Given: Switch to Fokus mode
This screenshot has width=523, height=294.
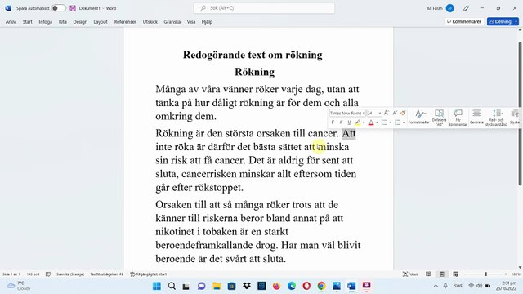Looking at the screenshot, I should pos(410,274).
